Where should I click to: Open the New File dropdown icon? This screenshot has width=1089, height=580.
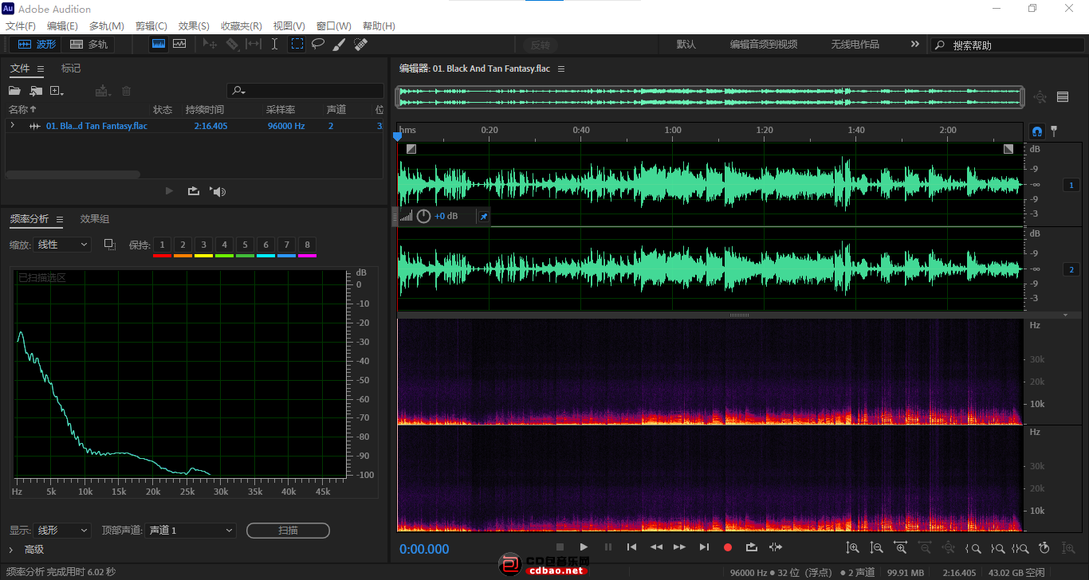(57, 91)
